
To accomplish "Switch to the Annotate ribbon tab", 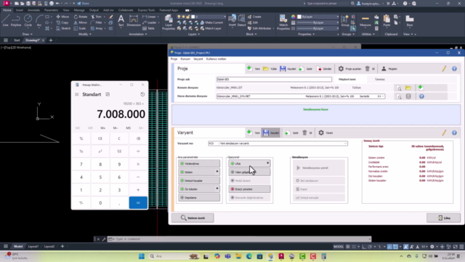I will point(33,10).
